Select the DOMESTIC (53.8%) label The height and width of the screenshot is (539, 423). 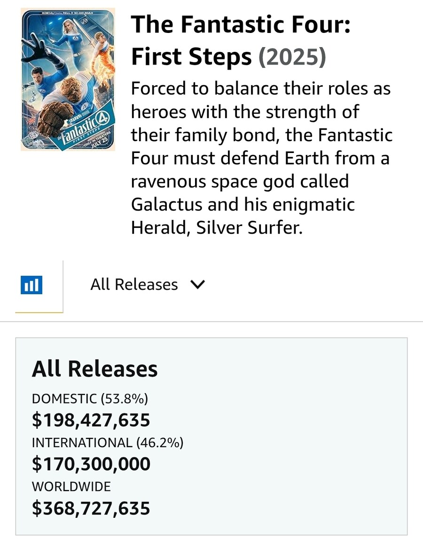(x=90, y=399)
